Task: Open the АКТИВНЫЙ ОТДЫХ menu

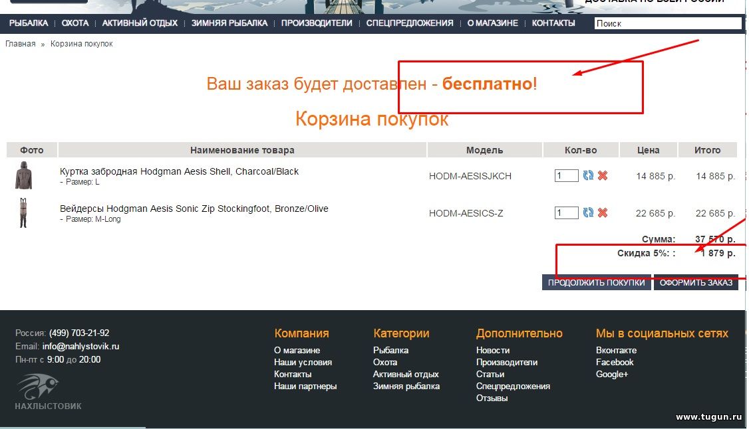Action: point(140,23)
